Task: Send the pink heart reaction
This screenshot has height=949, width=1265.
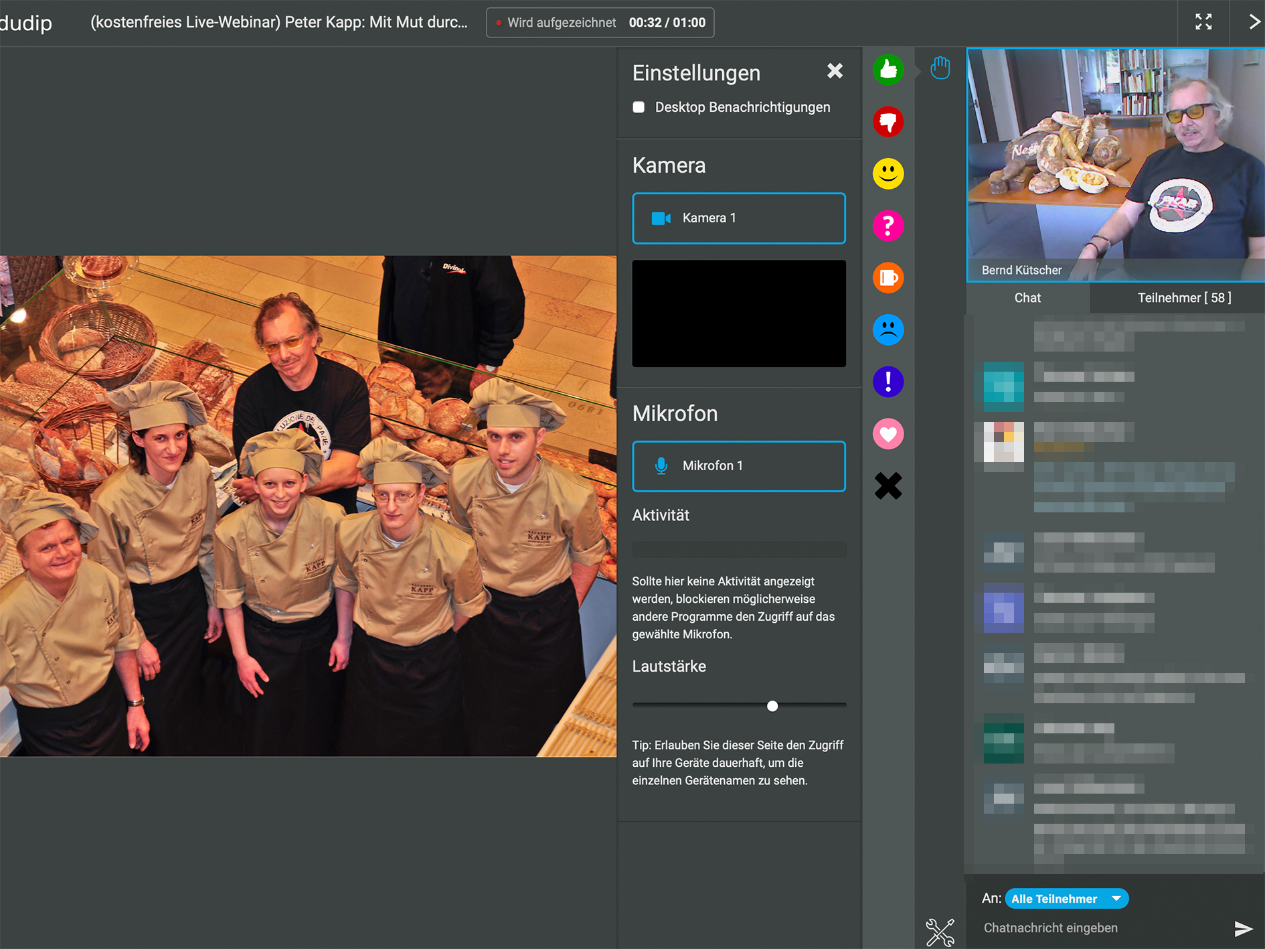Action: click(888, 434)
